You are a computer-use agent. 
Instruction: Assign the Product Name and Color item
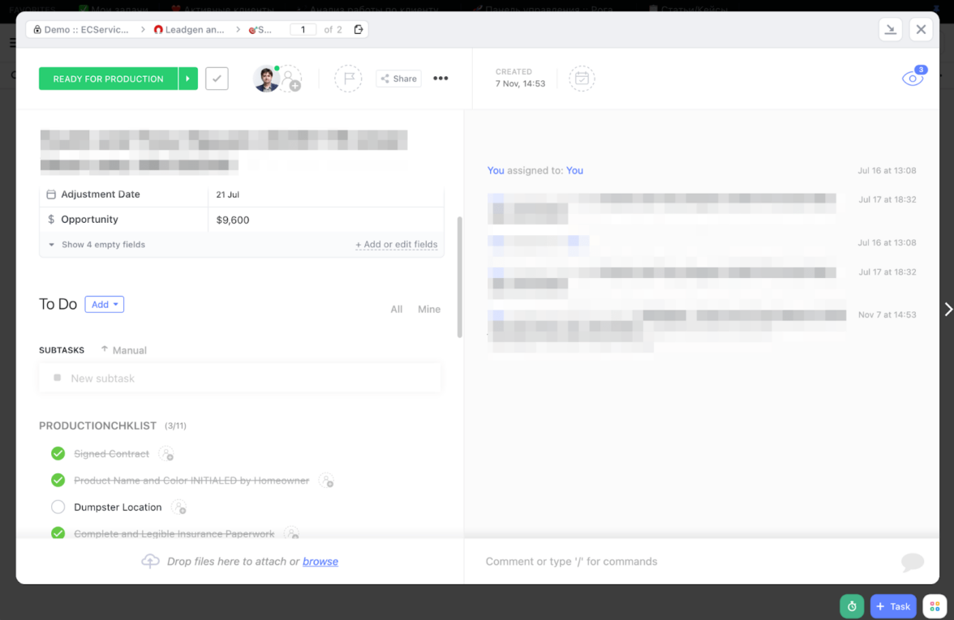[x=327, y=481]
